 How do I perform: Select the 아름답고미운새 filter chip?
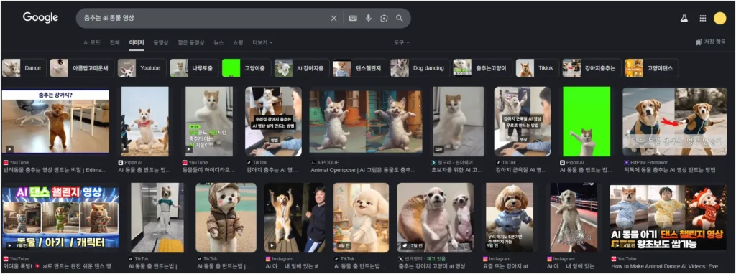pos(82,68)
